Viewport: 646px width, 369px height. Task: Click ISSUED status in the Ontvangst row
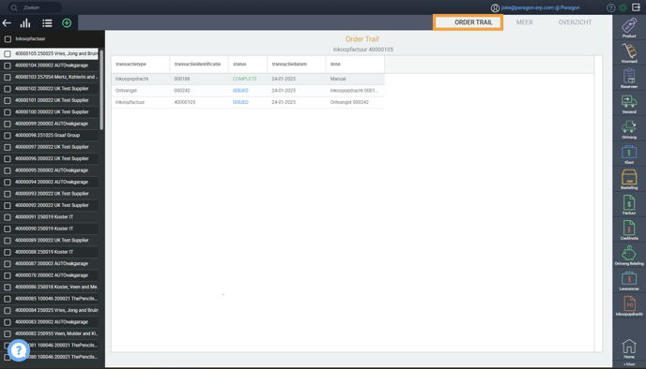(x=240, y=91)
